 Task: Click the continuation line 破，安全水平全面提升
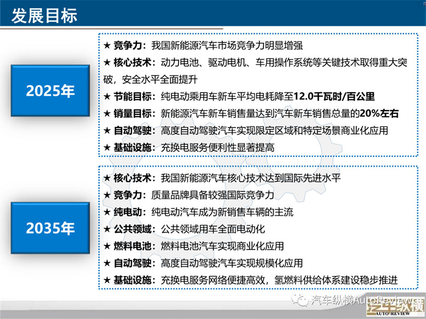pyautogui.click(x=150, y=79)
